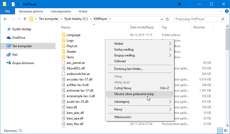The width and height of the screenshot is (230, 134).
Task: Select Grupa domowa in navigation pane
Action: click(23, 63)
